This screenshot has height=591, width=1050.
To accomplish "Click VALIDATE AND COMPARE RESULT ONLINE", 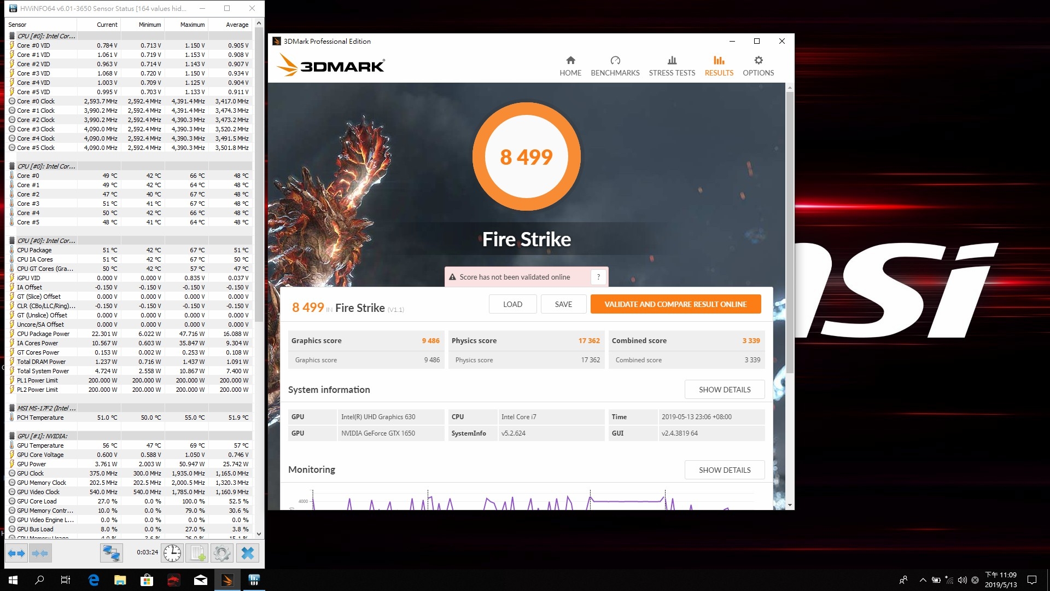I will click(675, 304).
